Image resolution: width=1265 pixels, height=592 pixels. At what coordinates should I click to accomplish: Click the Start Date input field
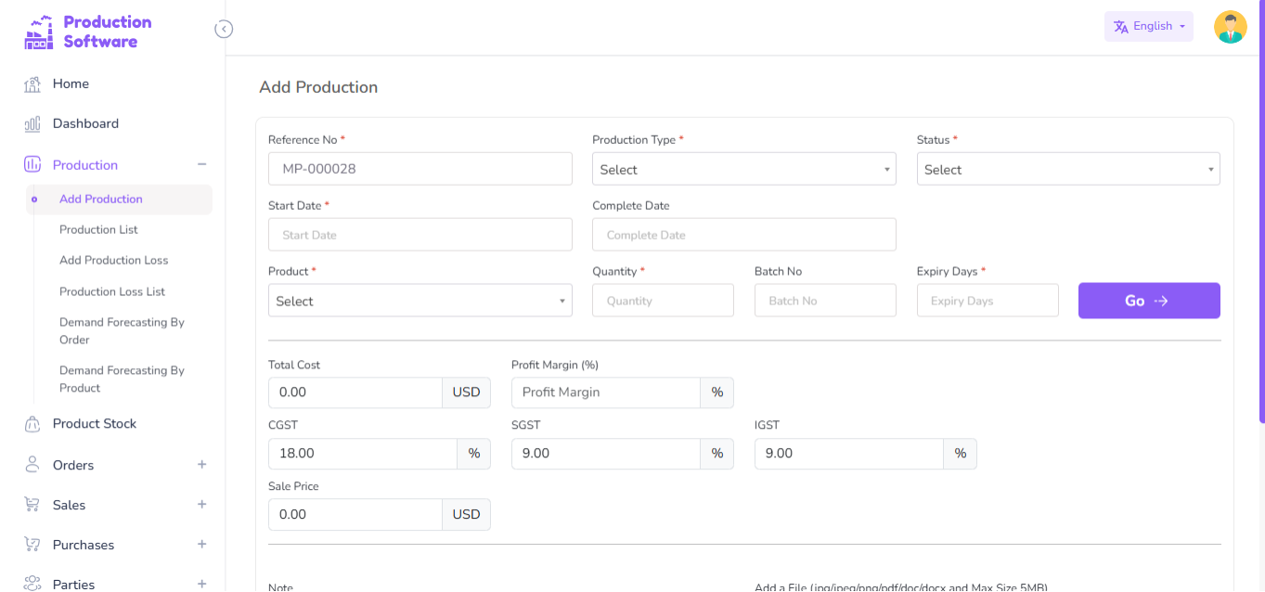coord(420,236)
